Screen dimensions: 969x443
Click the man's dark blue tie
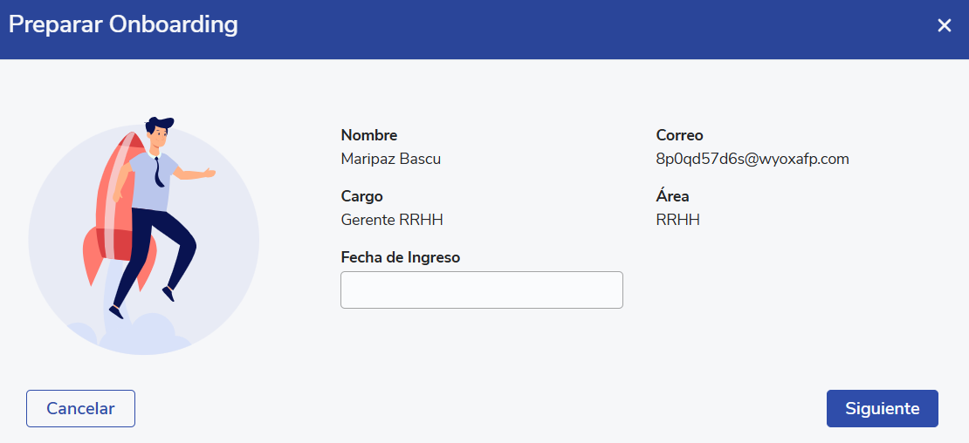[158, 172]
